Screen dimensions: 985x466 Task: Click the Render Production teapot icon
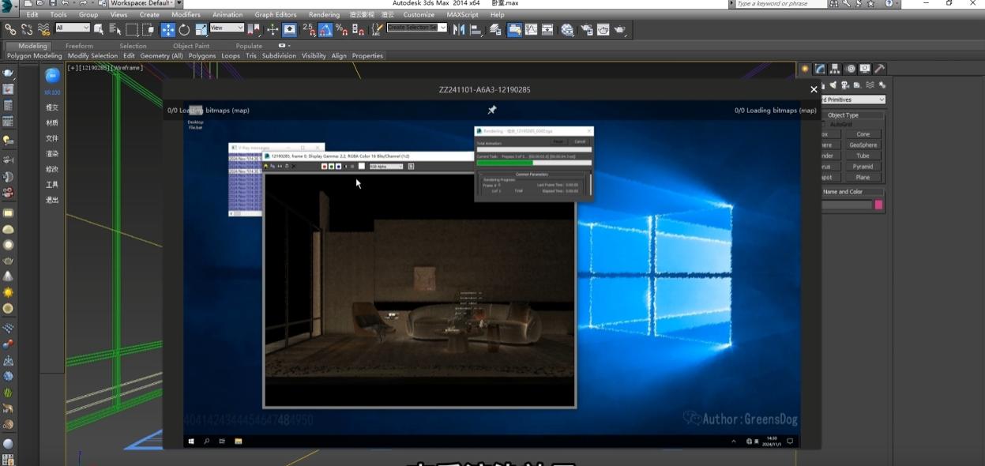click(x=620, y=30)
